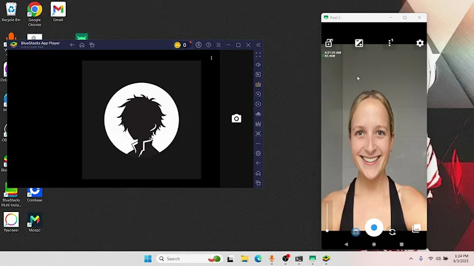Expand the three-dots more tools in BlueStacks sidebar
Viewport: 474px width, 266px height.
tap(258, 144)
